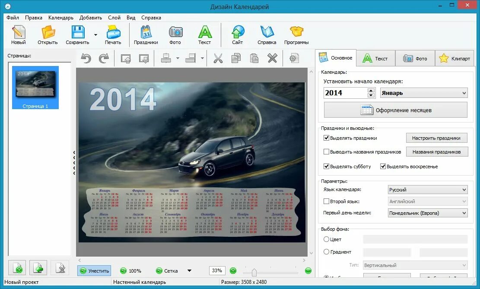Open the Файл menu
This screenshot has width=480, height=289.
pyautogui.click(x=13, y=17)
